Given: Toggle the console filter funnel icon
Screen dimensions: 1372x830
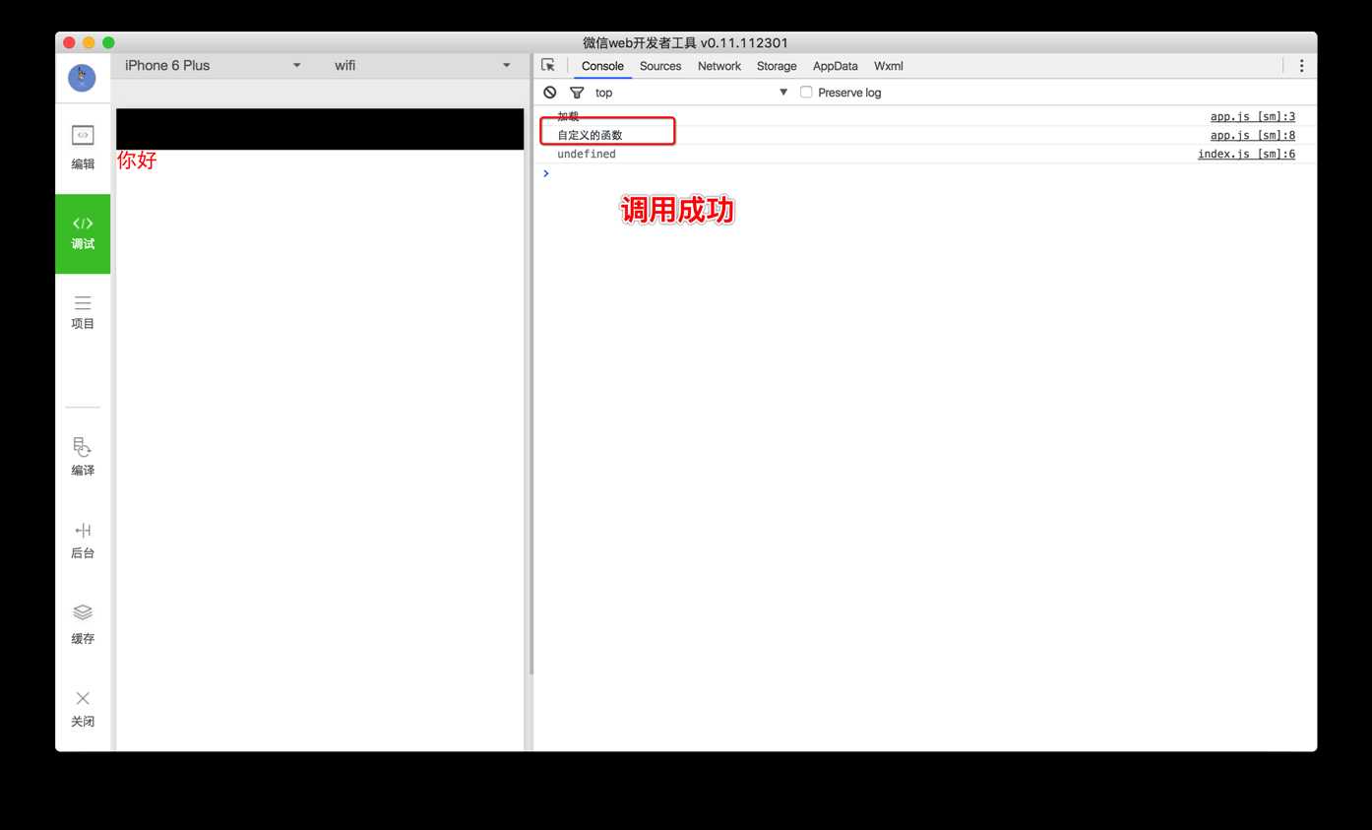Looking at the screenshot, I should tap(577, 93).
